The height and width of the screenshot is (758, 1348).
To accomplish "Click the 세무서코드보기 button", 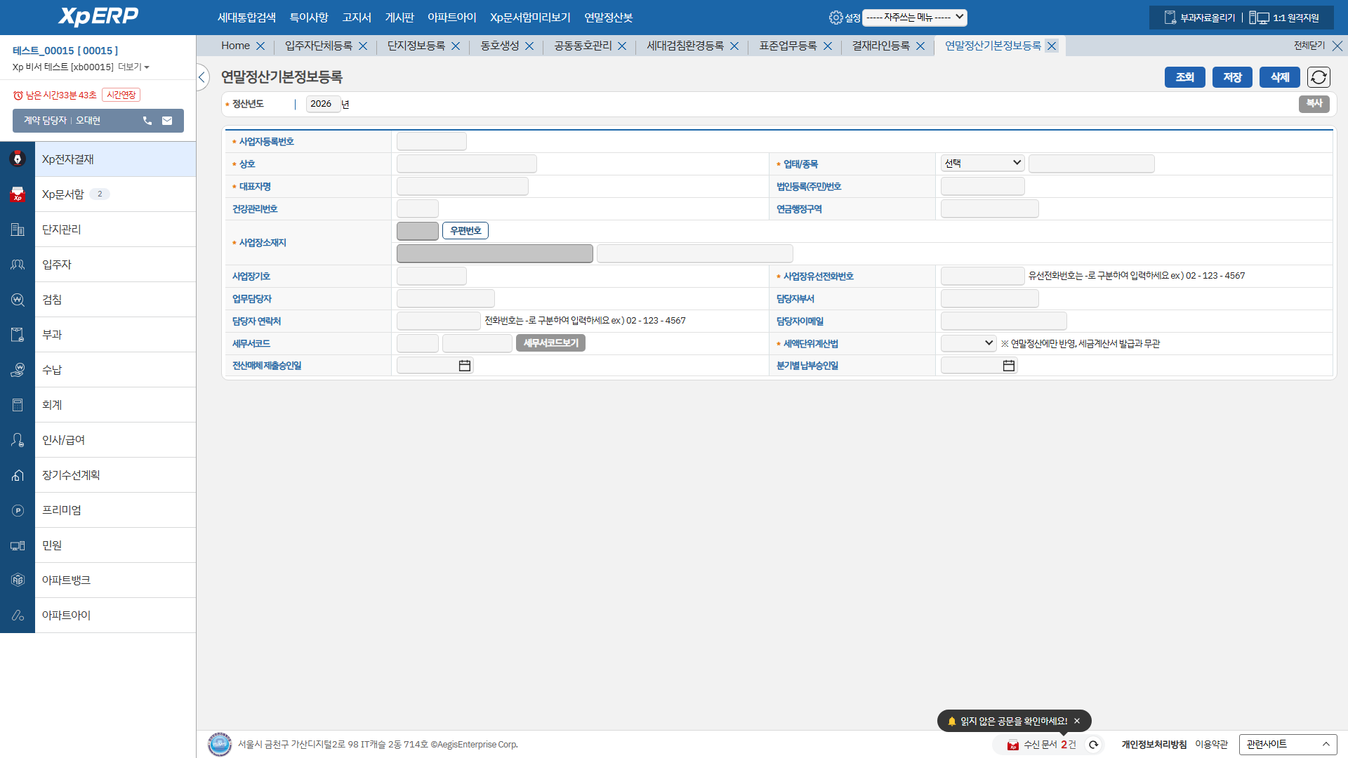I will coord(550,343).
